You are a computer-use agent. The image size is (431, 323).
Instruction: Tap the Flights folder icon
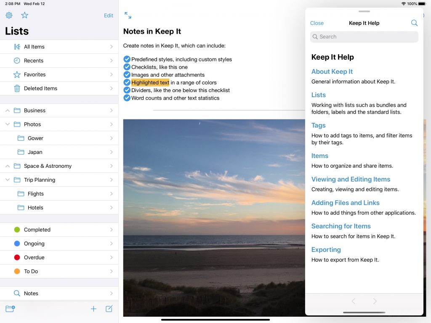21,193
